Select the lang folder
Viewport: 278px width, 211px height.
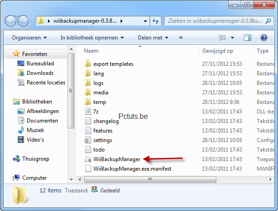[x=98, y=74]
